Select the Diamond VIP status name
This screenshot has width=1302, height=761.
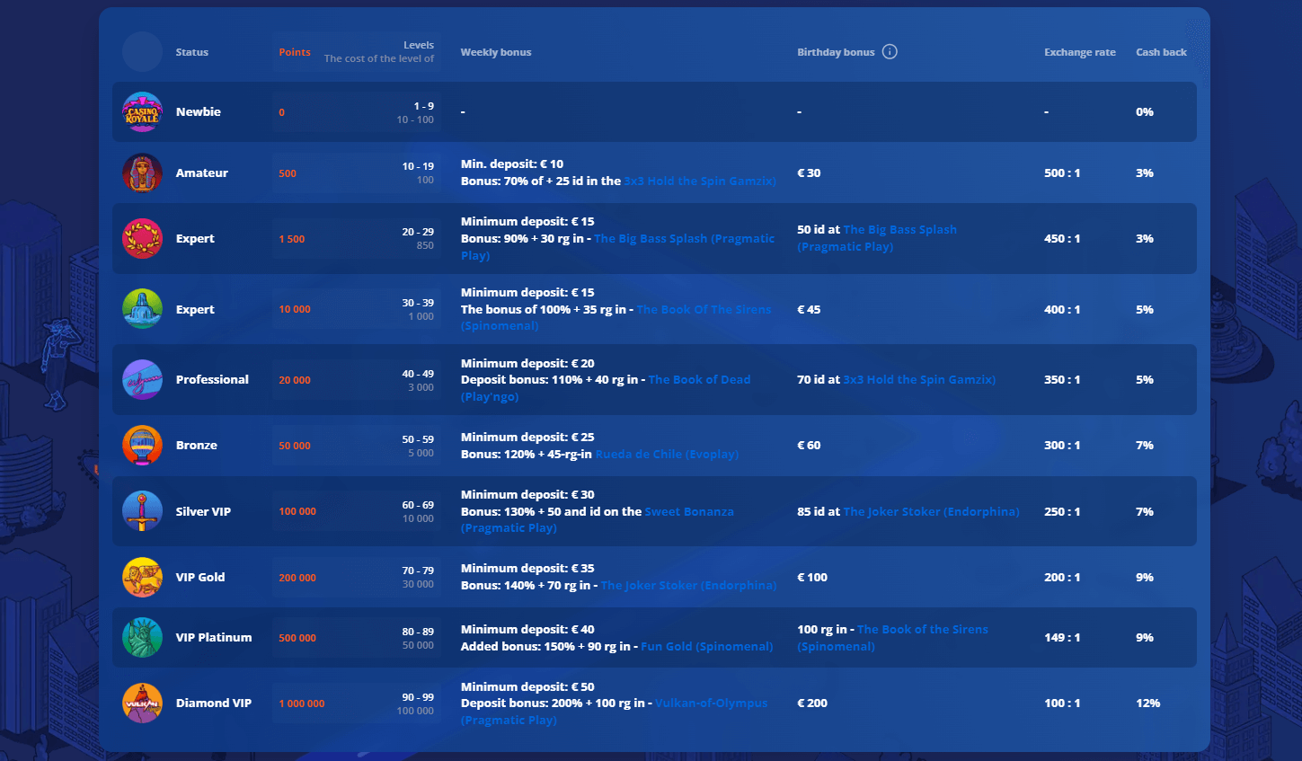coord(214,703)
